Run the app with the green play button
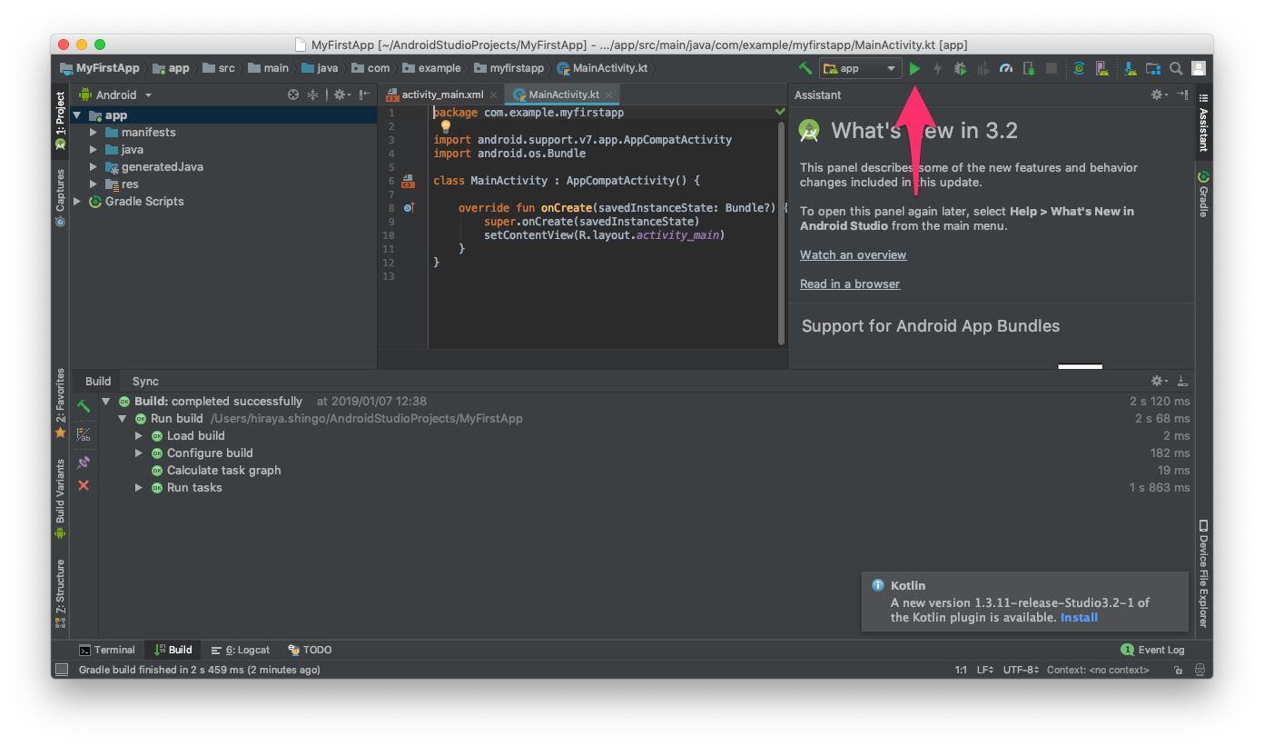Image resolution: width=1264 pixels, height=746 pixels. [915, 68]
